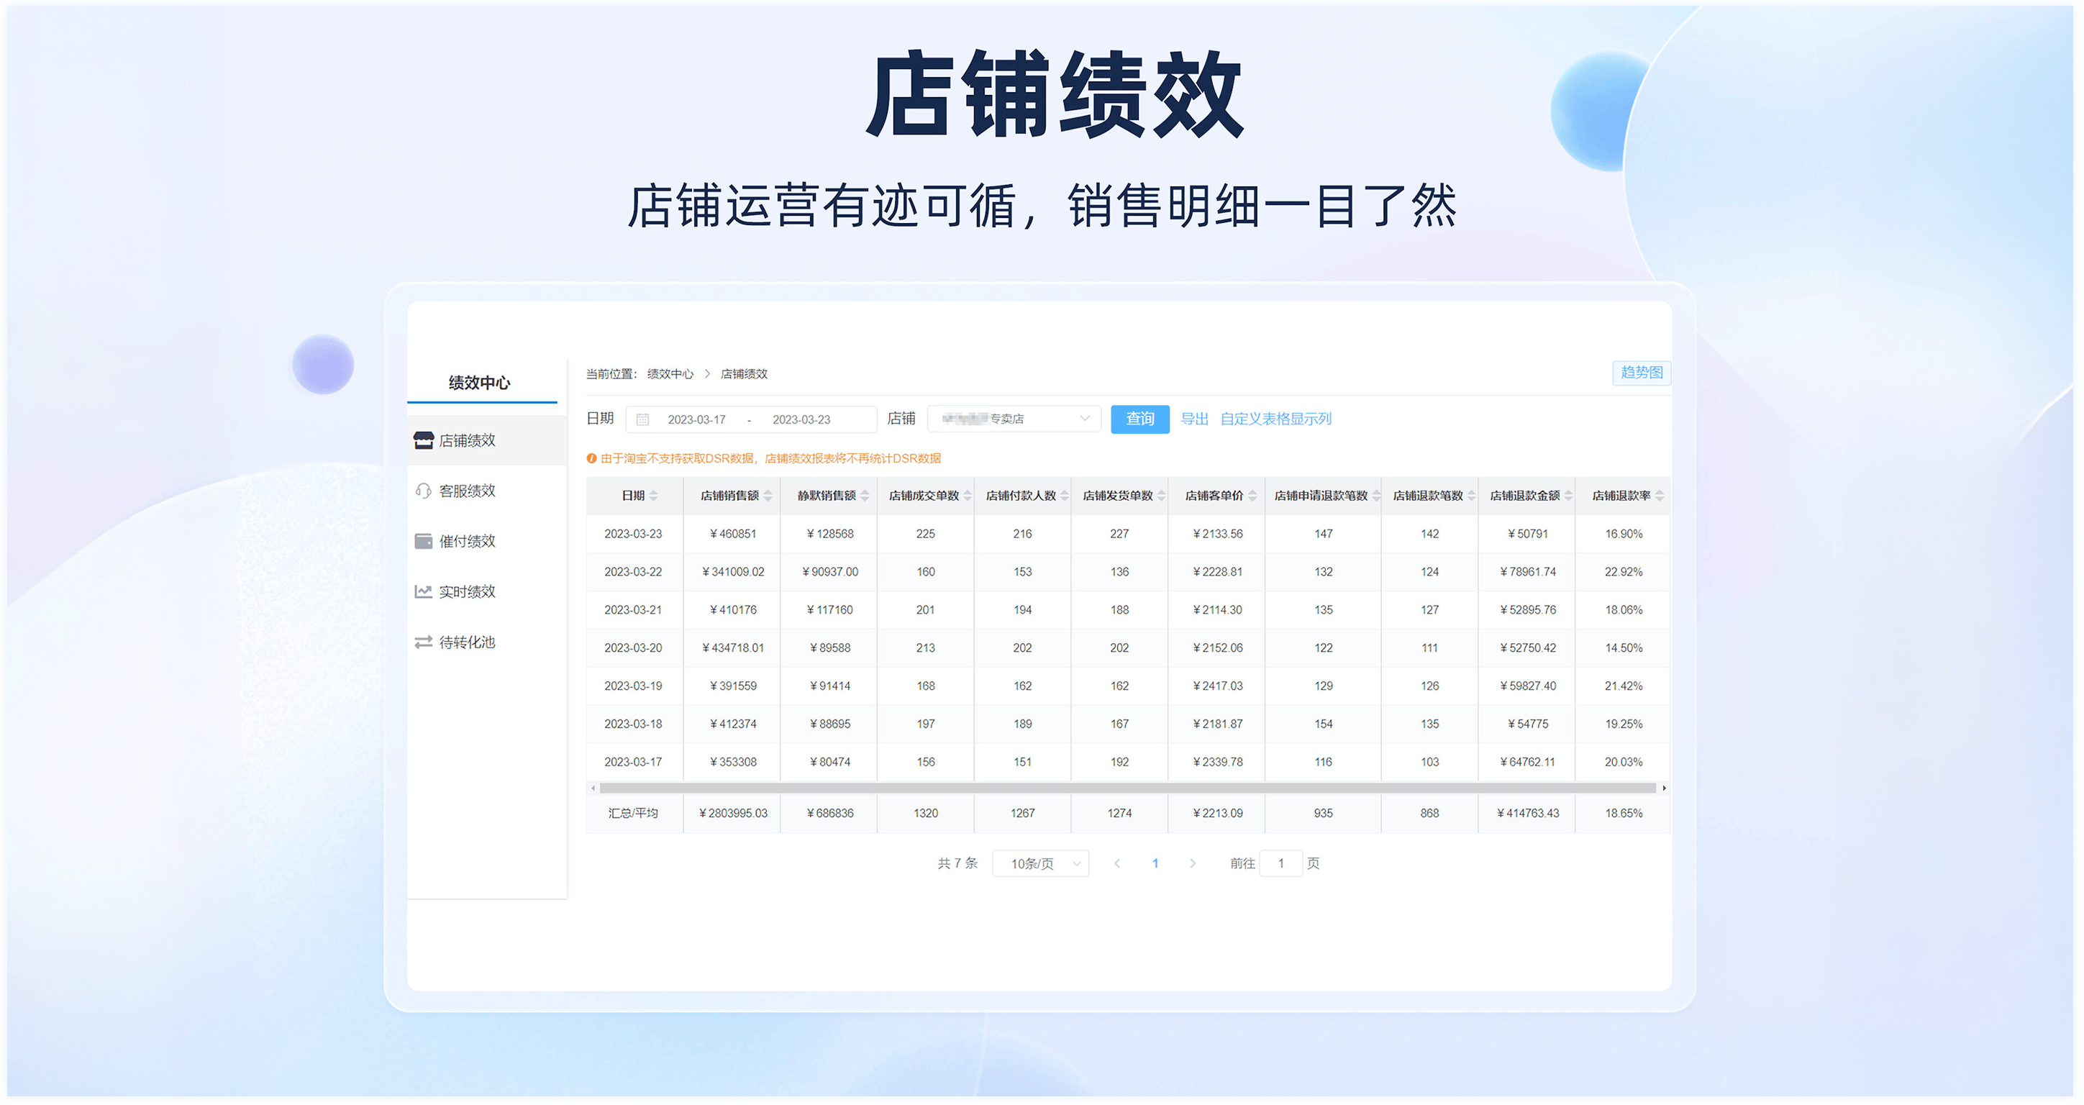
Task: Click the calendar icon in date field
Action: 642,419
